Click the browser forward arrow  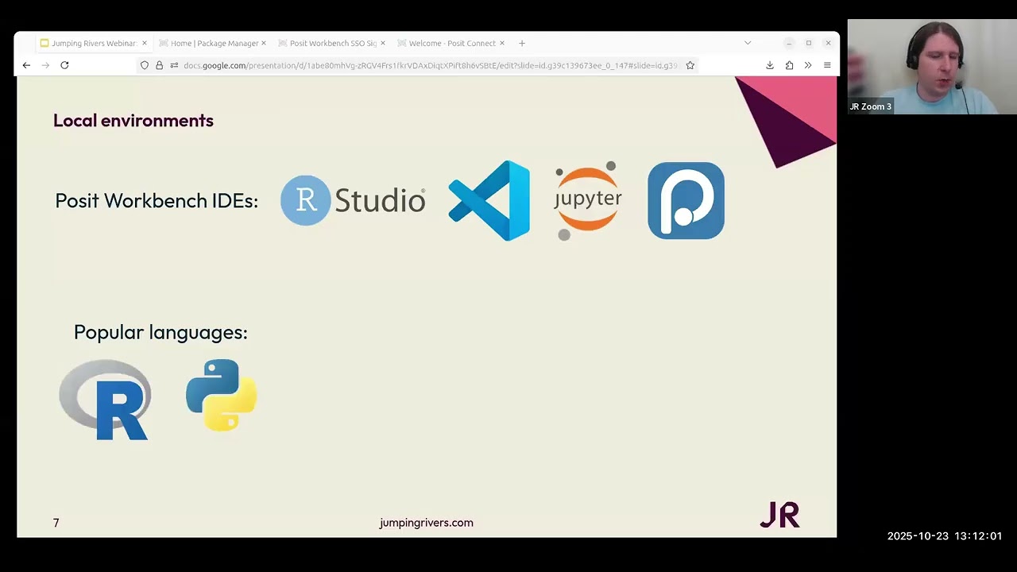coord(45,65)
